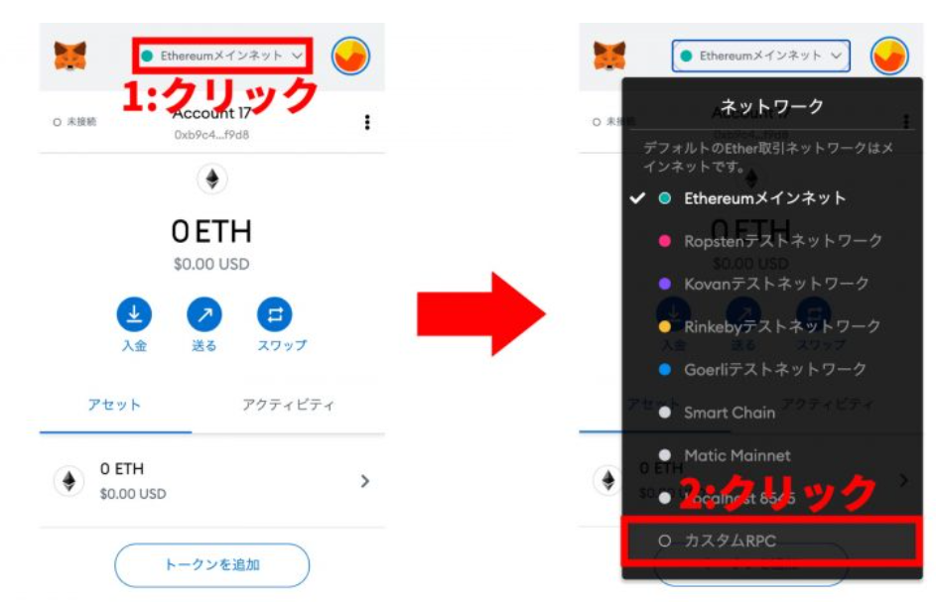The width and height of the screenshot is (936, 602).
Task: Open the three-dot account options menu
Action: pyautogui.click(x=367, y=122)
